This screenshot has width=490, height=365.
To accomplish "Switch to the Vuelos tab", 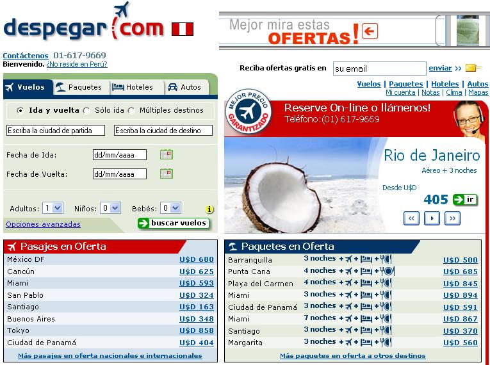I will click(28, 87).
